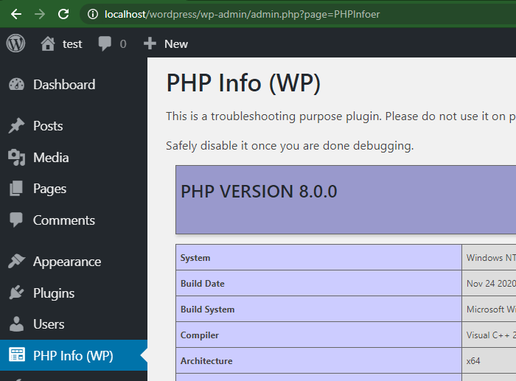Open the Users menu item
This screenshot has height=381, width=516.
pos(49,324)
